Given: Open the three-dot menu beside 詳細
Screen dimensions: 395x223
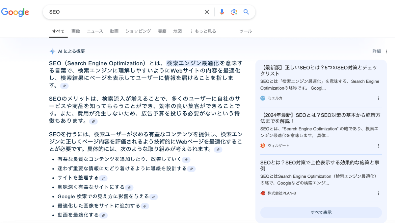Looking at the screenshot, I should click(x=386, y=52).
